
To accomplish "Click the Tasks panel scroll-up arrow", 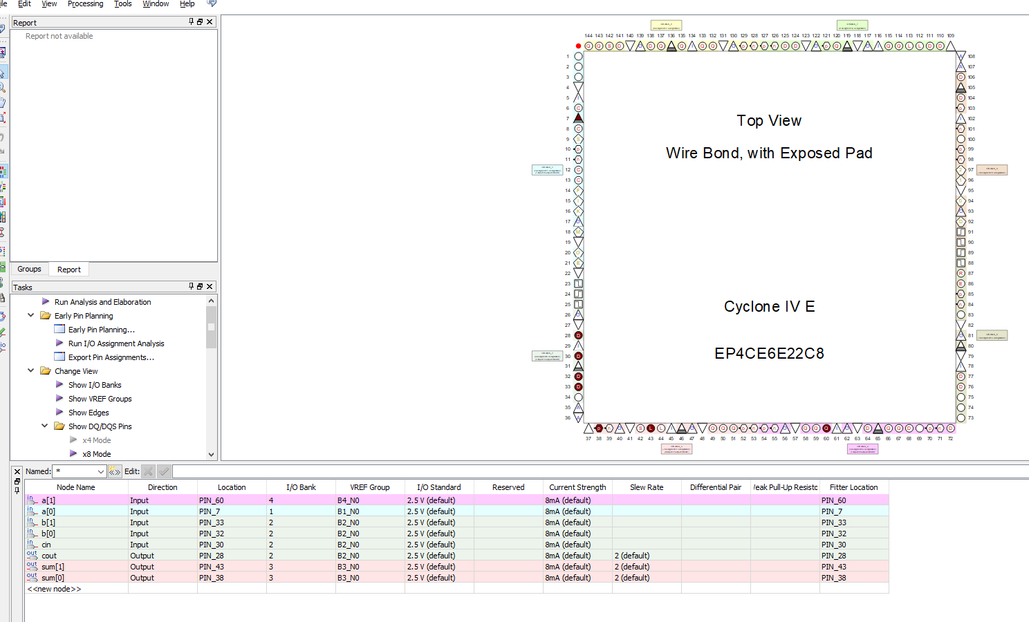I will pyautogui.click(x=211, y=301).
